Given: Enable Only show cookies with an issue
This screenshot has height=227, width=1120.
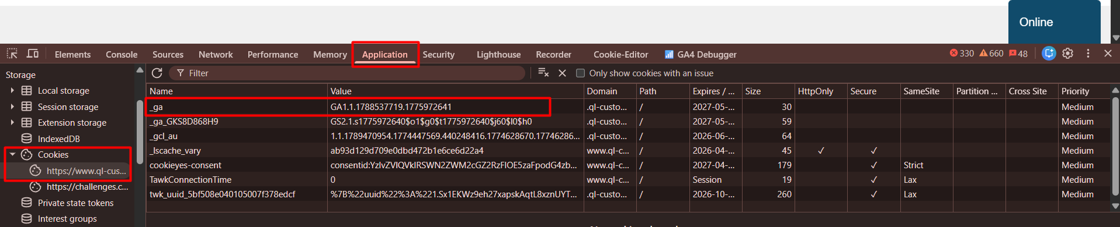Looking at the screenshot, I should pos(580,73).
